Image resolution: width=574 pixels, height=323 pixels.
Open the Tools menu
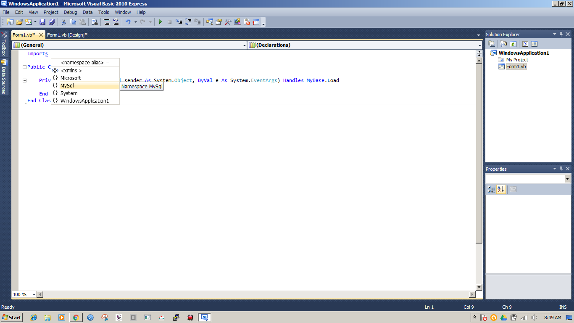click(103, 12)
